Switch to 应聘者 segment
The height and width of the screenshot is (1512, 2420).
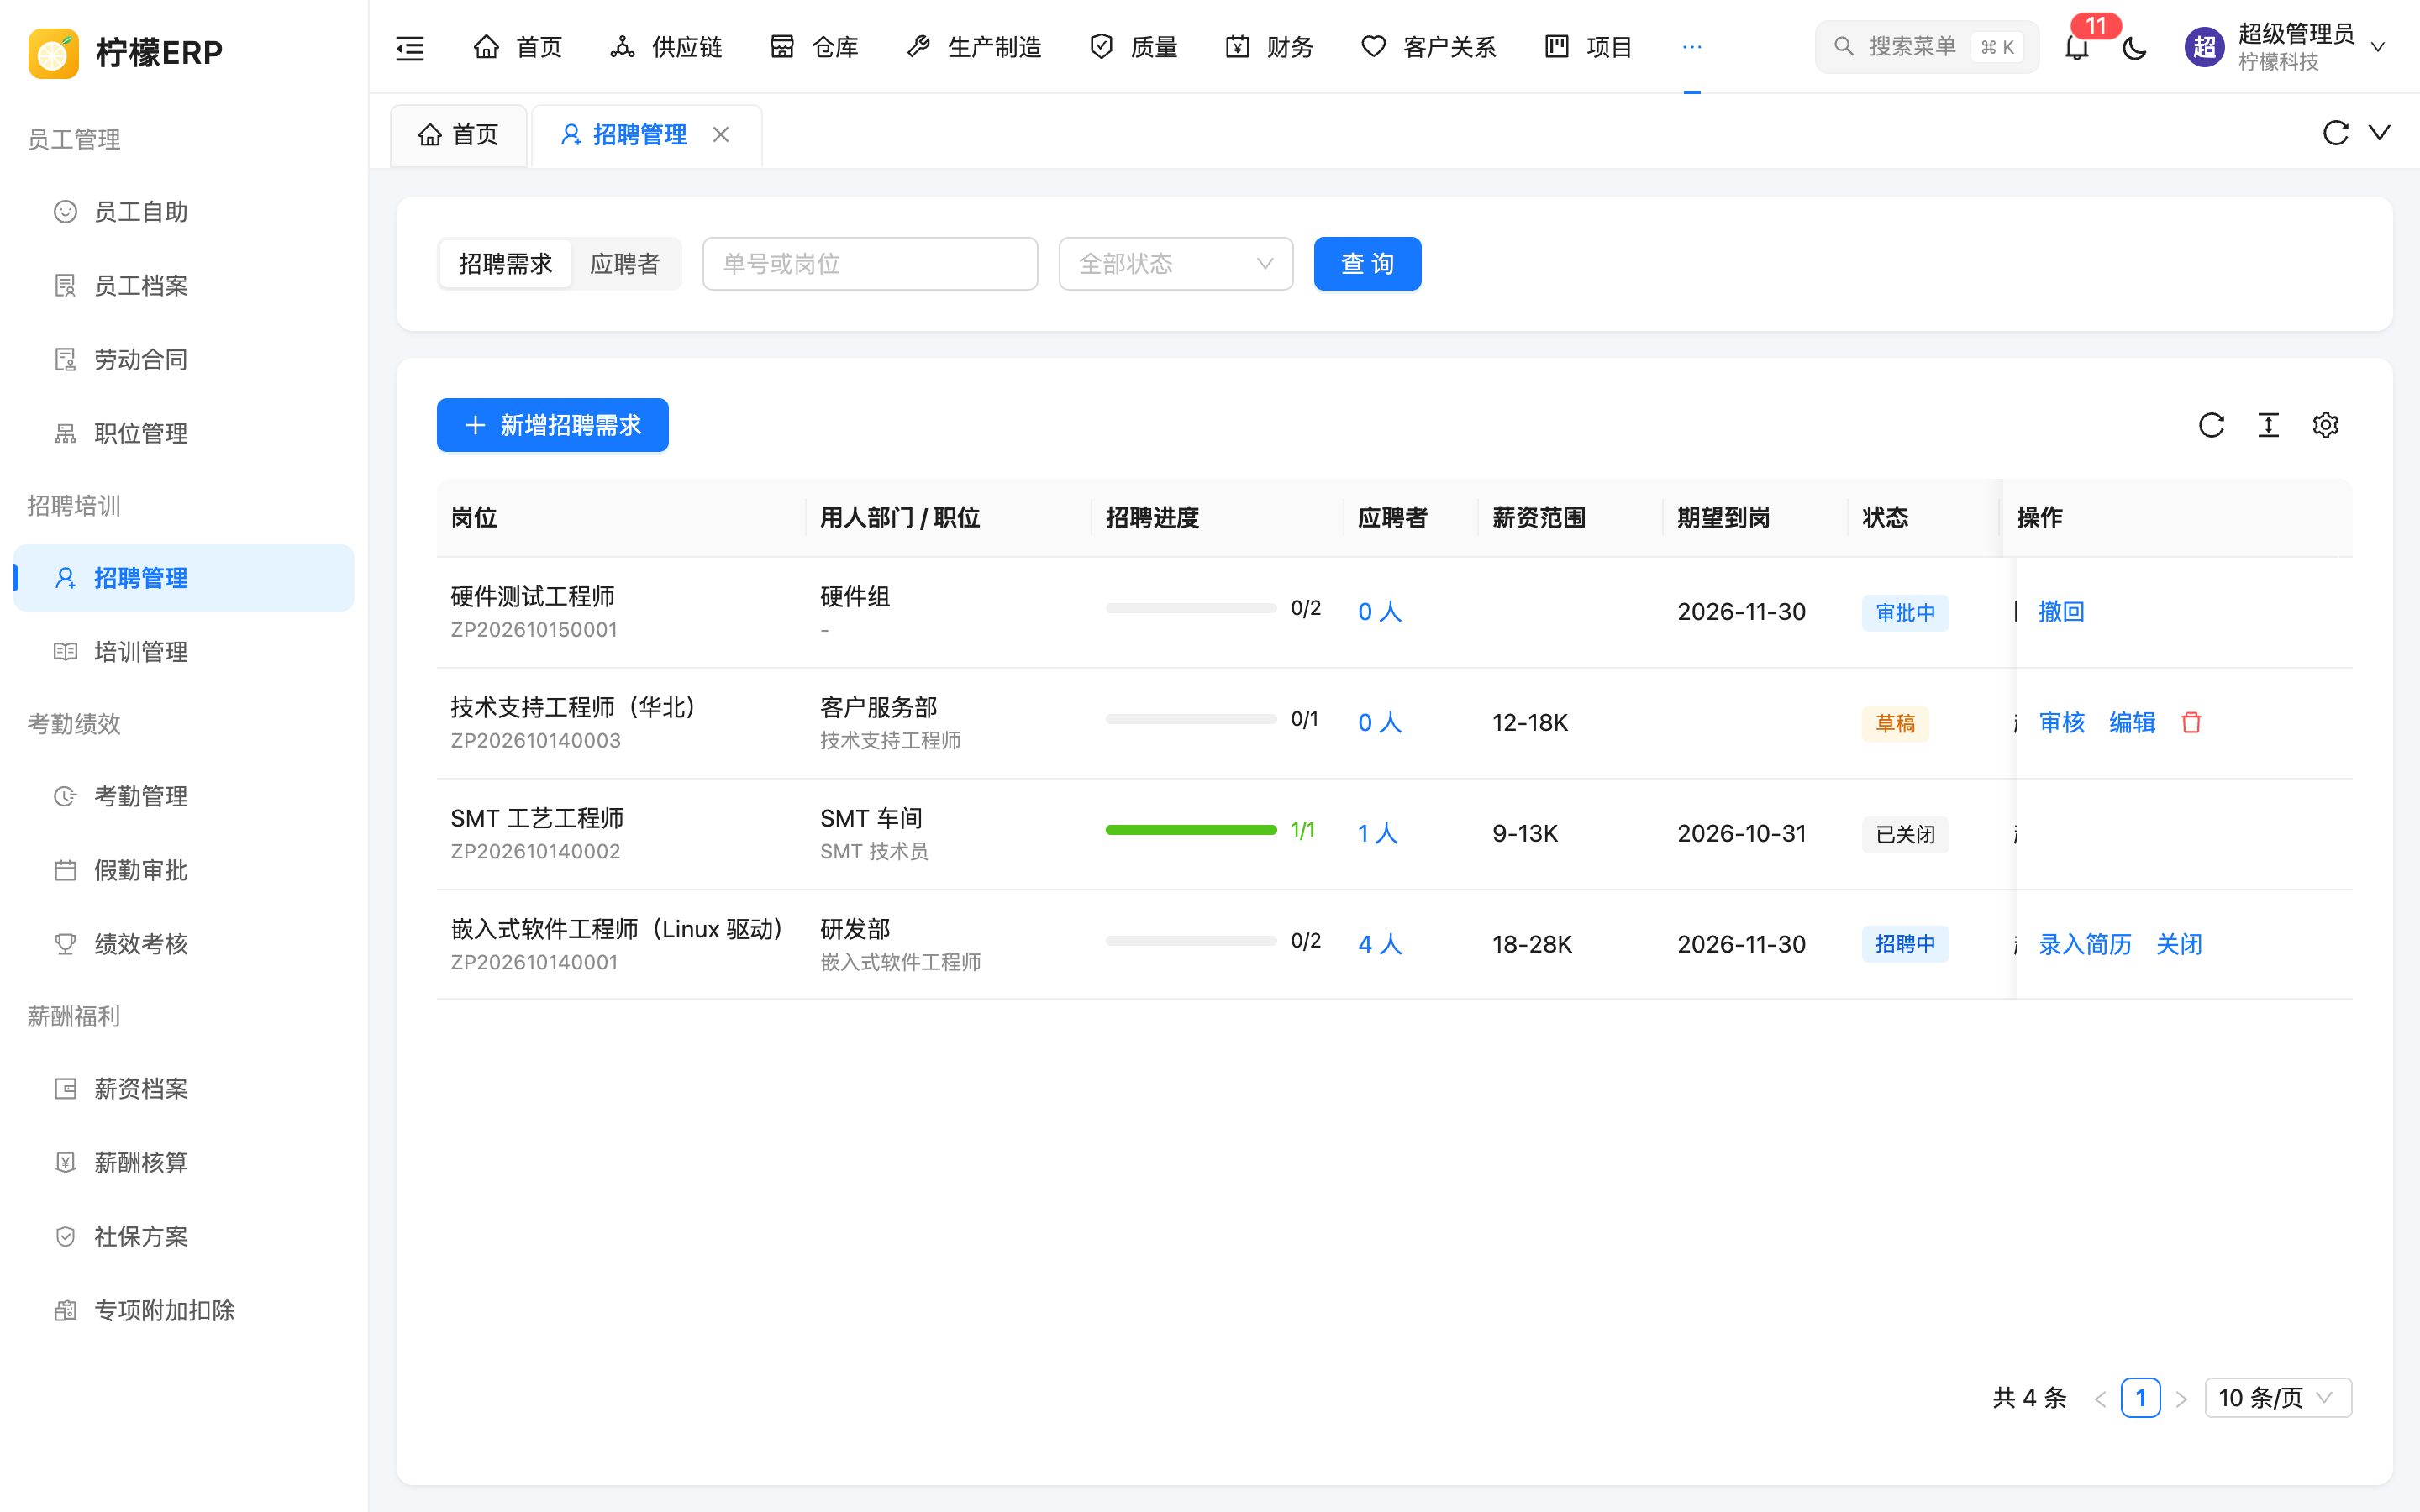click(625, 264)
